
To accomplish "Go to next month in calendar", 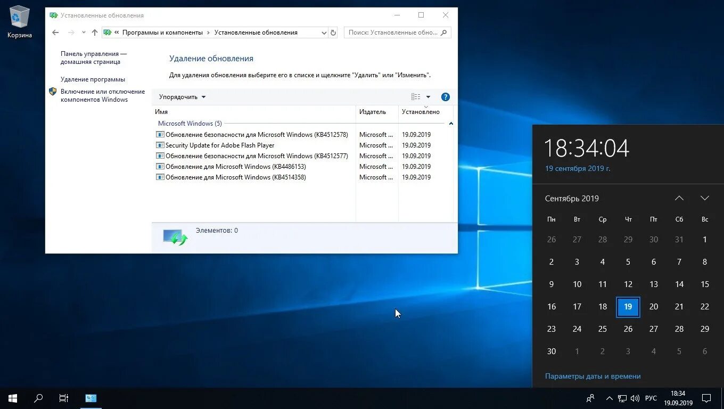I will pos(705,198).
